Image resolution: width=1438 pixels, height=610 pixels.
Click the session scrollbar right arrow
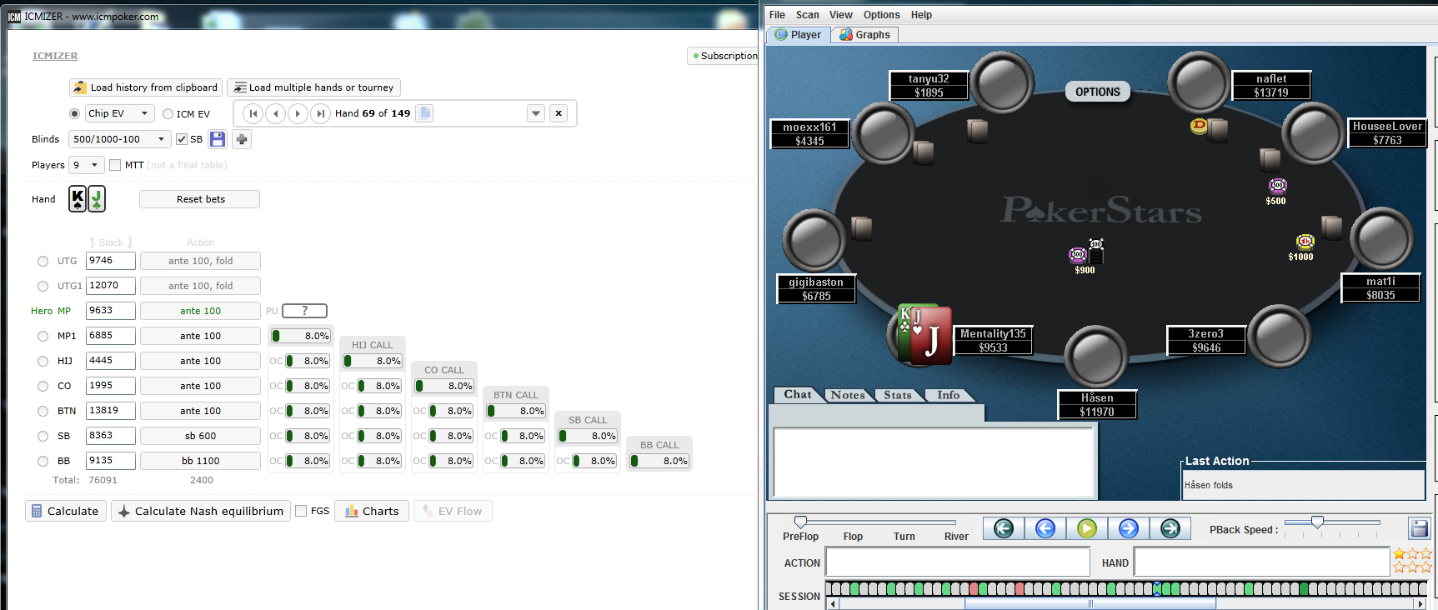coord(1421,603)
